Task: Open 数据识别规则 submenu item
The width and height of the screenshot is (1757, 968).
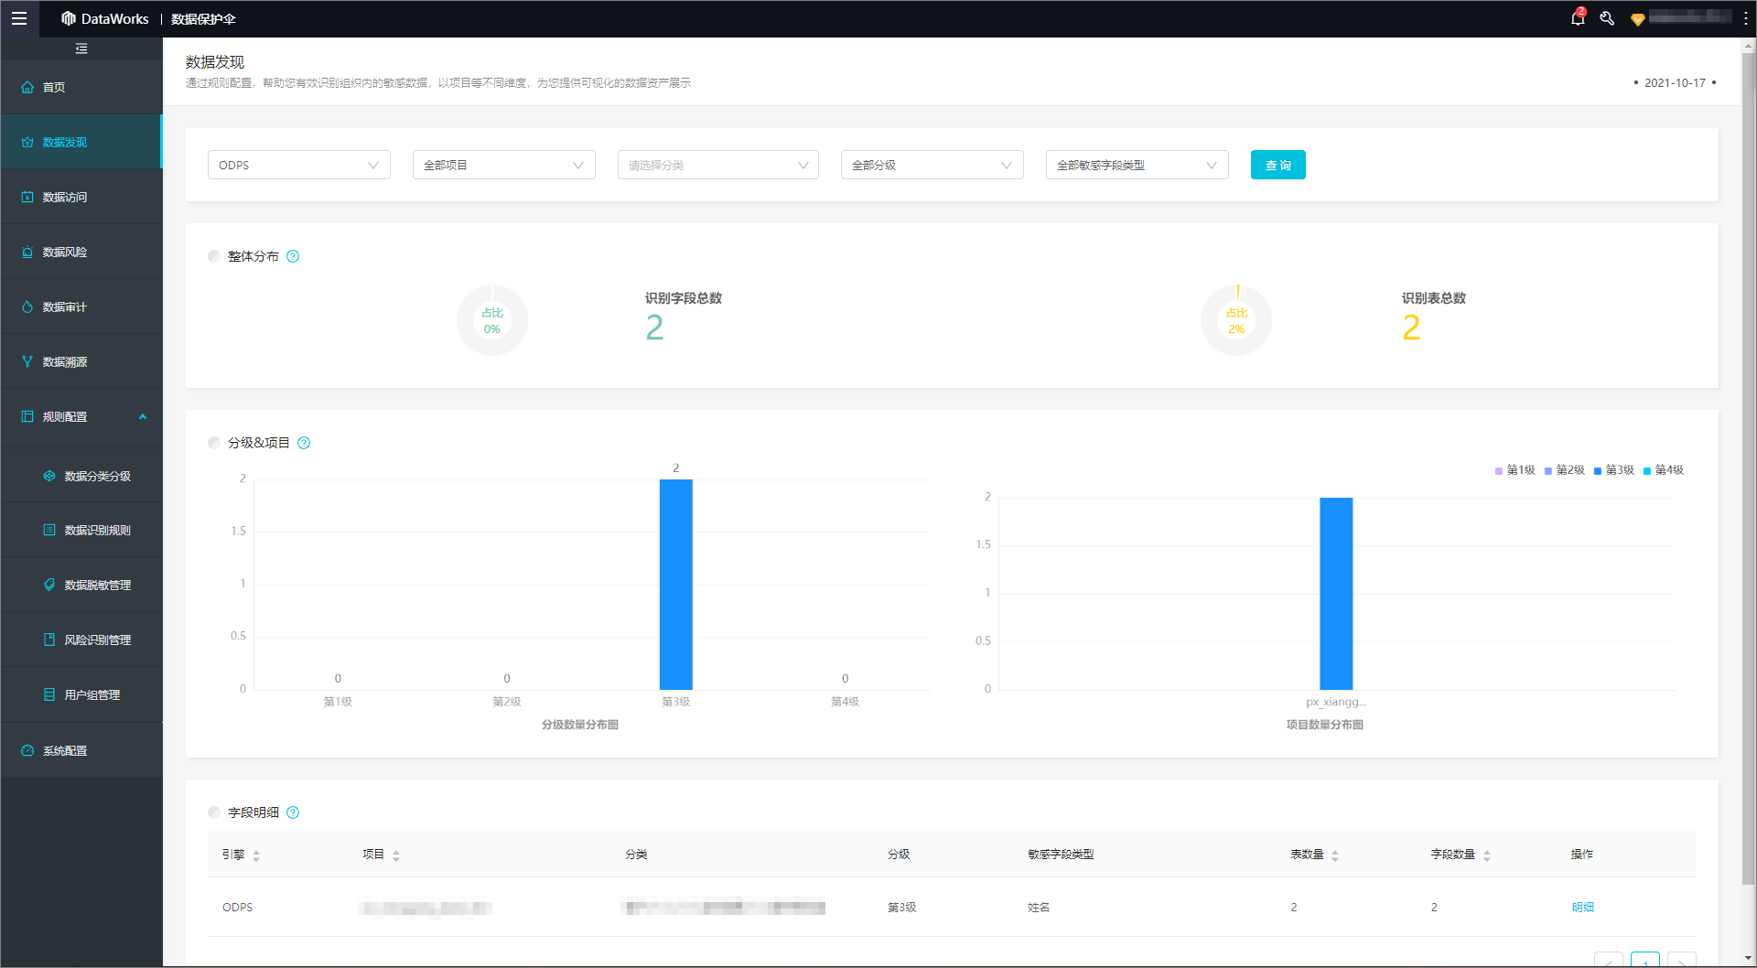Action: (x=81, y=530)
